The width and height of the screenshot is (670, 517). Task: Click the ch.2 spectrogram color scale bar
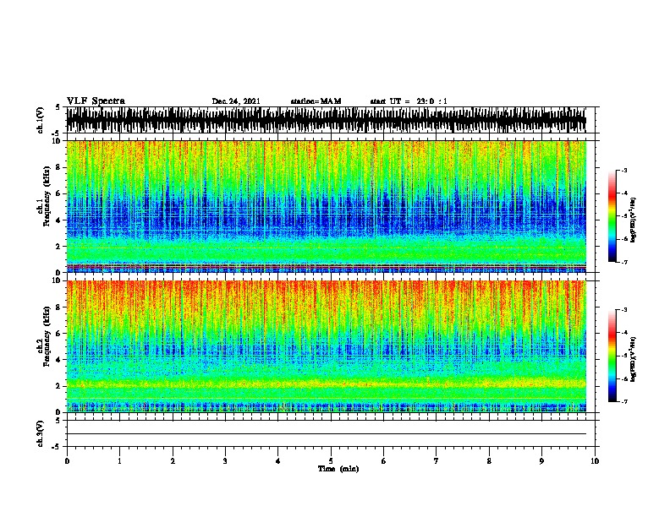[x=612, y=356]
